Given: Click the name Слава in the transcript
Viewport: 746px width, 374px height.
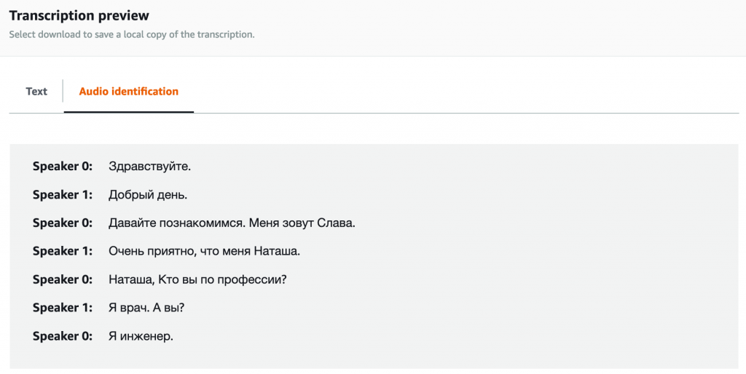Looking at the screenshot, I should point(335,223).
